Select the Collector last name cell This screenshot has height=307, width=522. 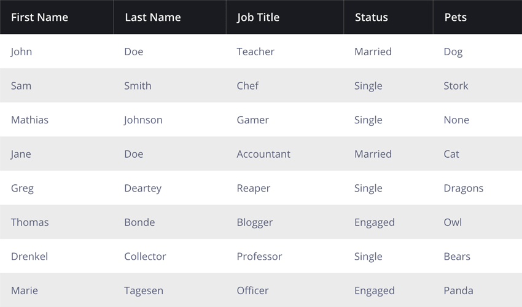tap(169, 256)
